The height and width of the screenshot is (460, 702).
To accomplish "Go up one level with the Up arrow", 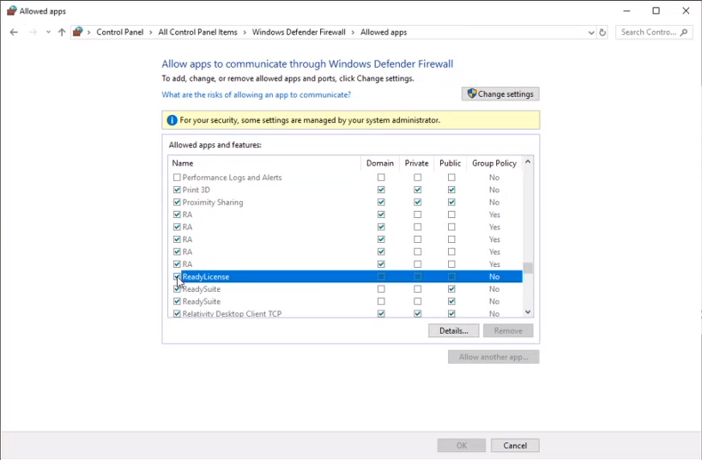I will click(x=62, y=33).
